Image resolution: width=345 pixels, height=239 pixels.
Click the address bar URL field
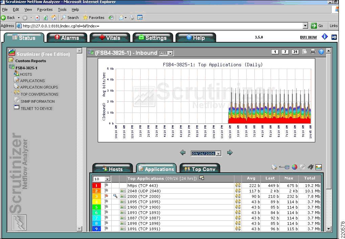[x=162, y=26]
